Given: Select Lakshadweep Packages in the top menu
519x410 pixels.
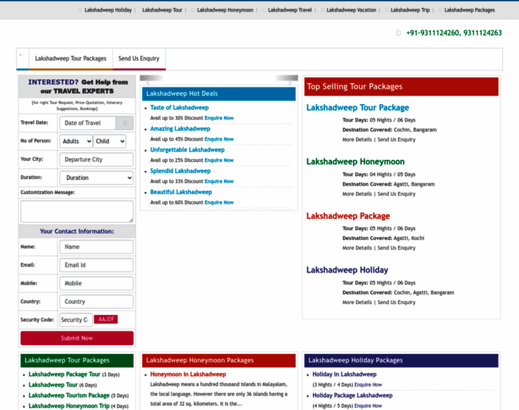Looking at the screenshot, I should pyautogui.click(x=469, y=10).
